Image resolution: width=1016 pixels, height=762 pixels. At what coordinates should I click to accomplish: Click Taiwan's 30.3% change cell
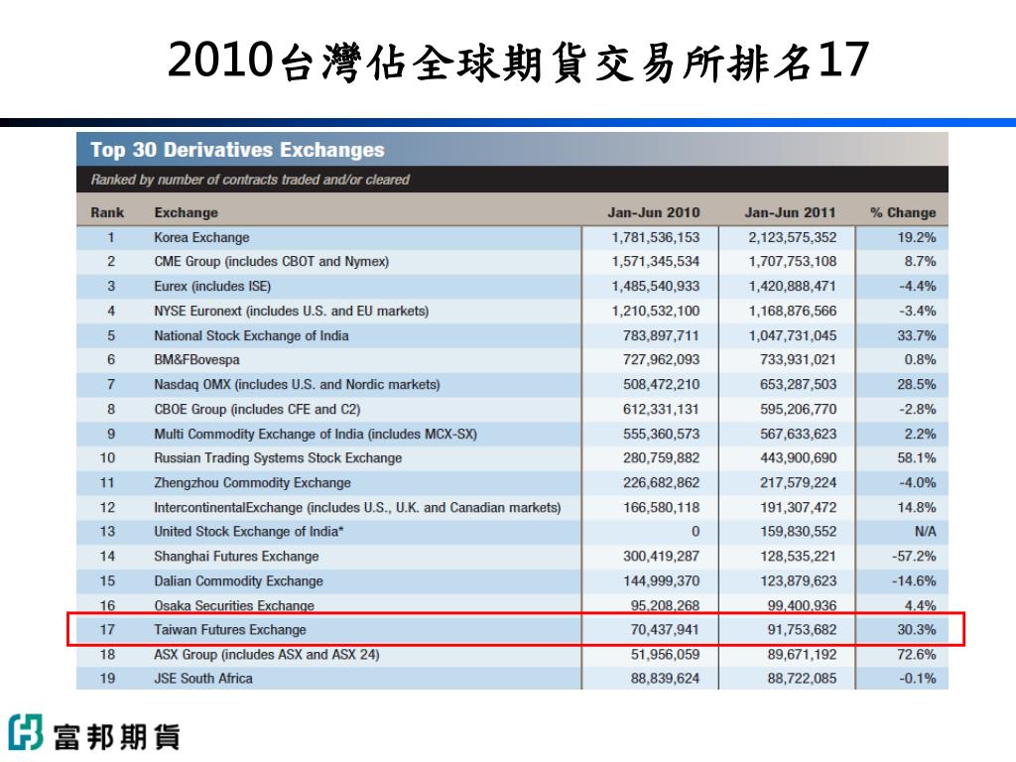coord(916,629)
